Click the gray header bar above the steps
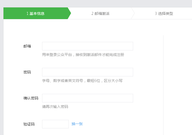The height and width of the screenshot is (135, 192). tap(96, 3)
